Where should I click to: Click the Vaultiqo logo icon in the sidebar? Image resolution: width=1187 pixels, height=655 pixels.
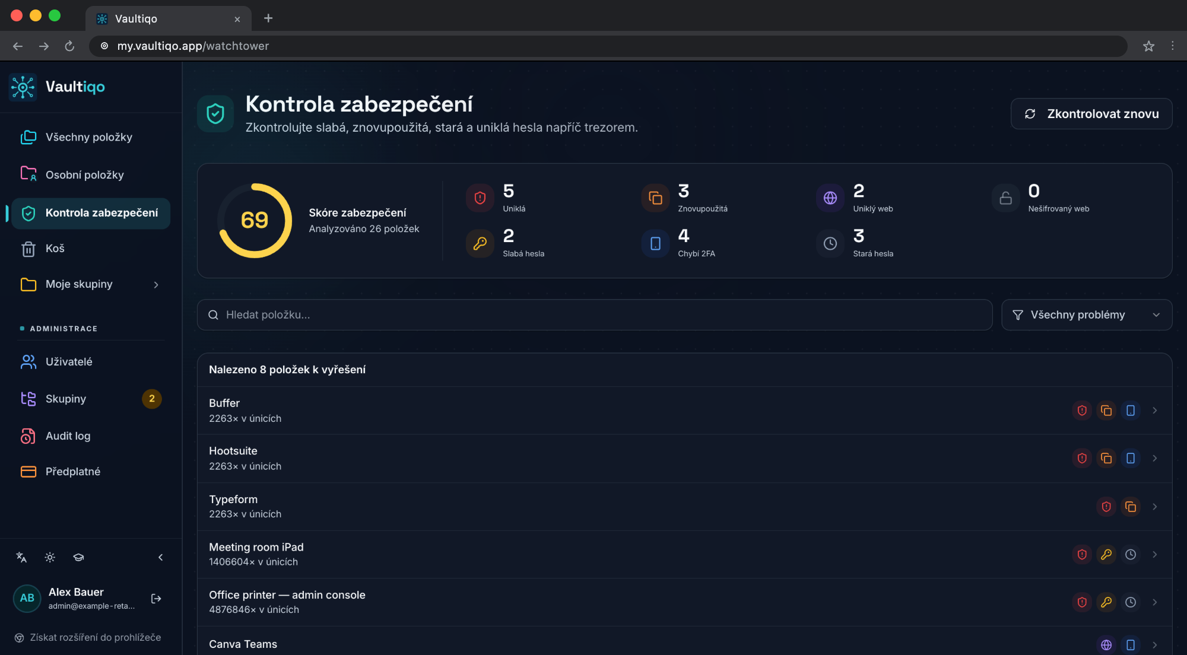[23, 87]
